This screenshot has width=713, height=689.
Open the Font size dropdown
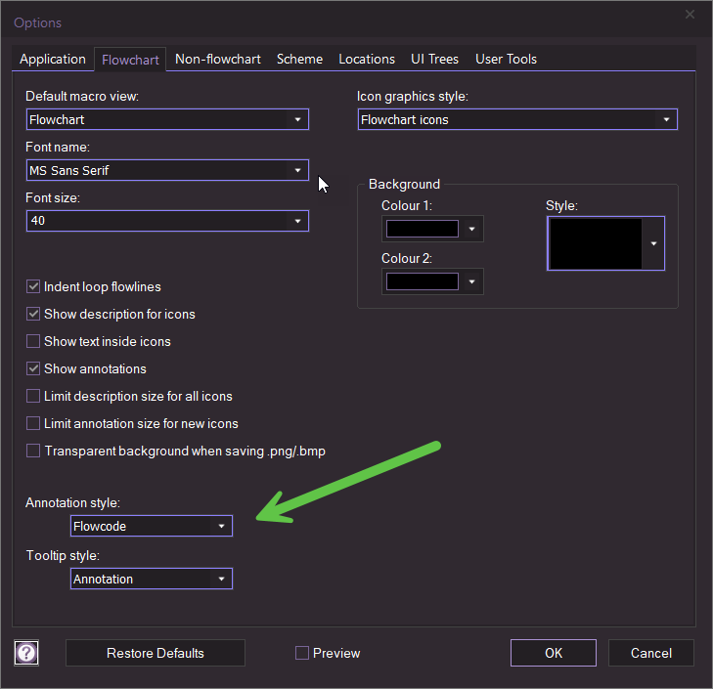[168, 221]
